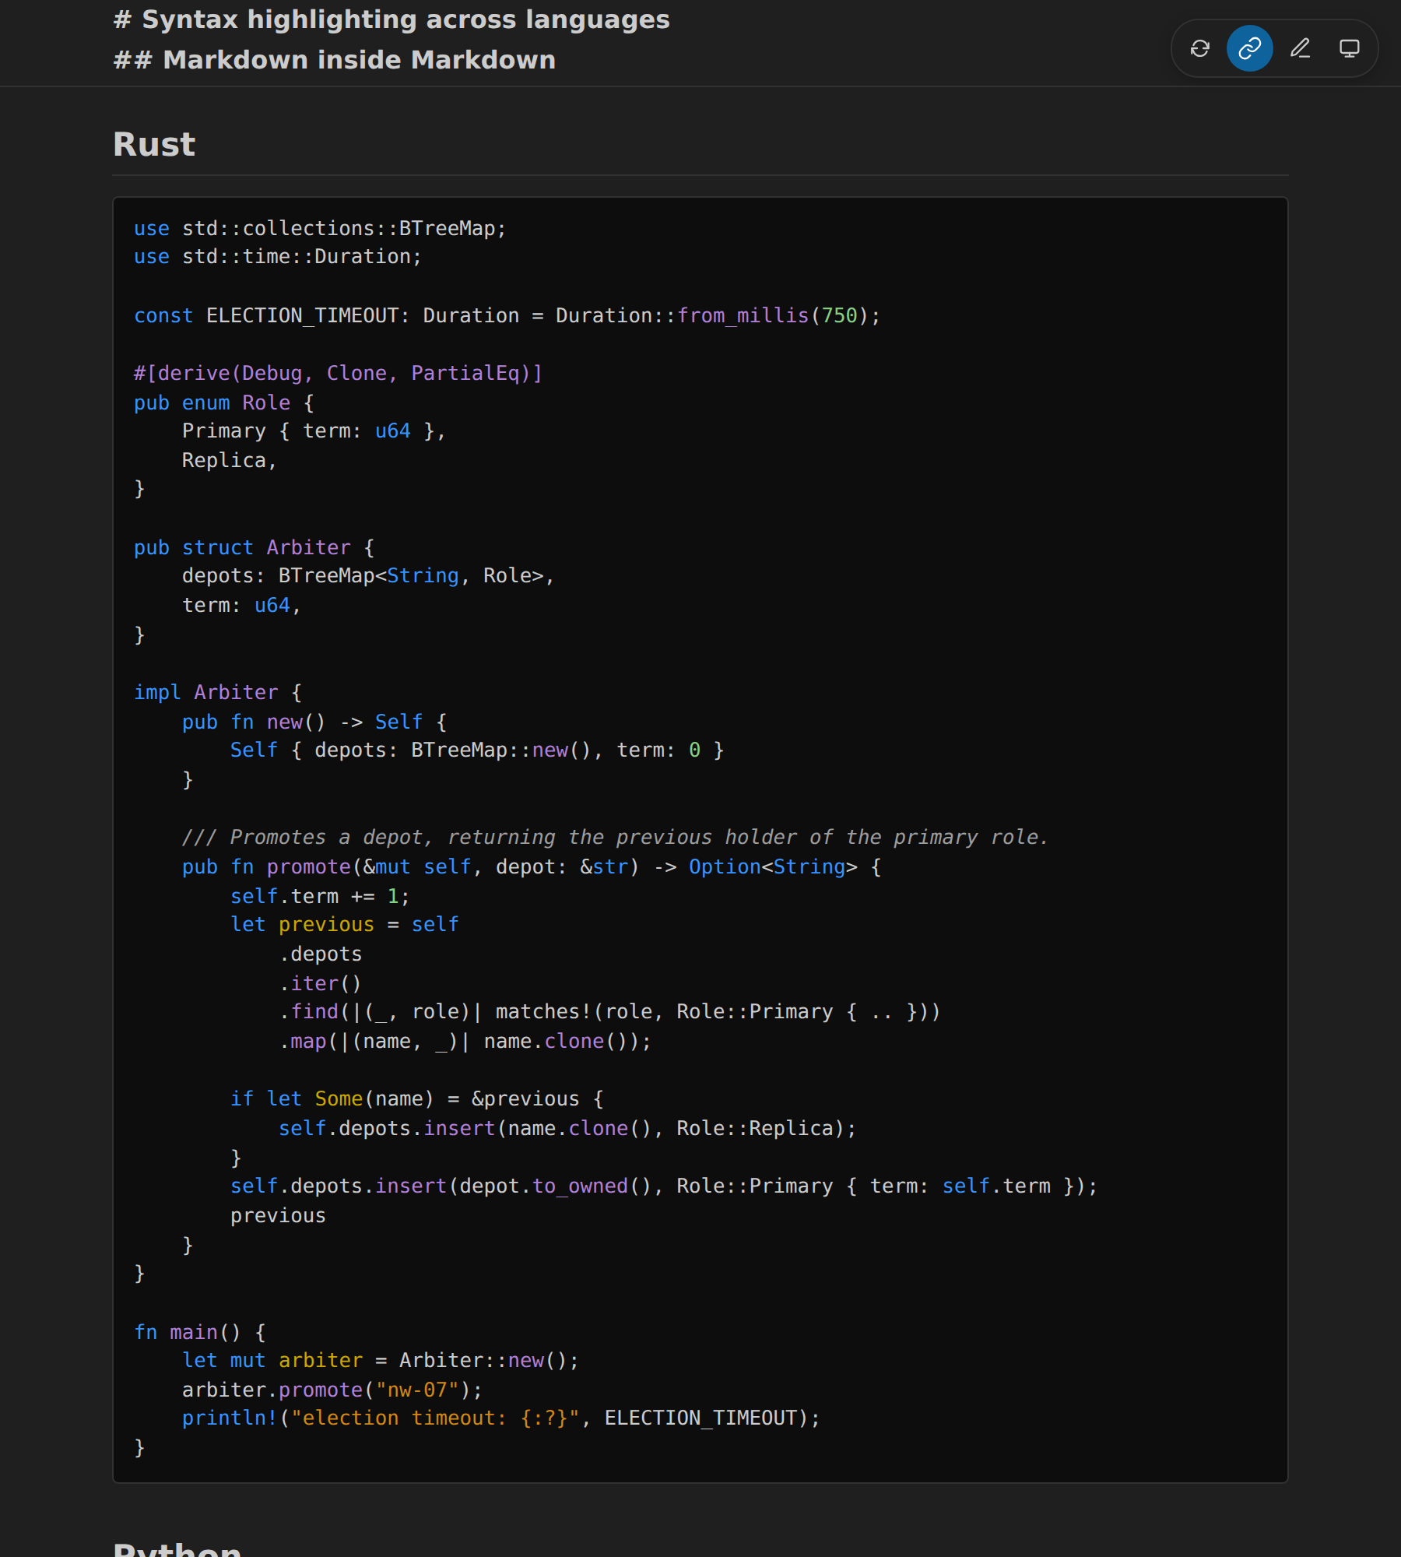This screenshot has height=1557, width=1401.
Task: Click 'let previous = self' line
Action: [344, 924]
